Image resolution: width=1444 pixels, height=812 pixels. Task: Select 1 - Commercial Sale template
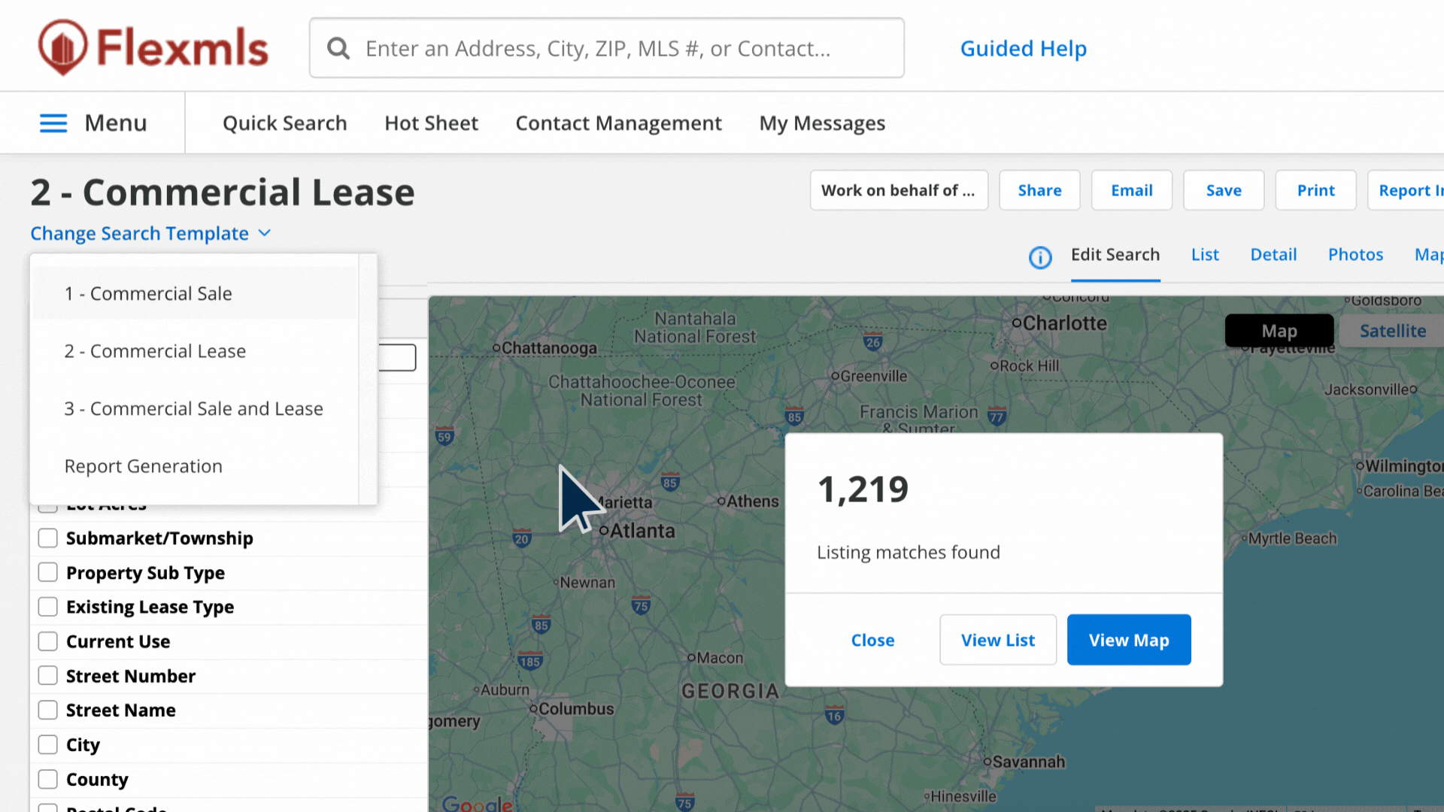coord(148,294)
